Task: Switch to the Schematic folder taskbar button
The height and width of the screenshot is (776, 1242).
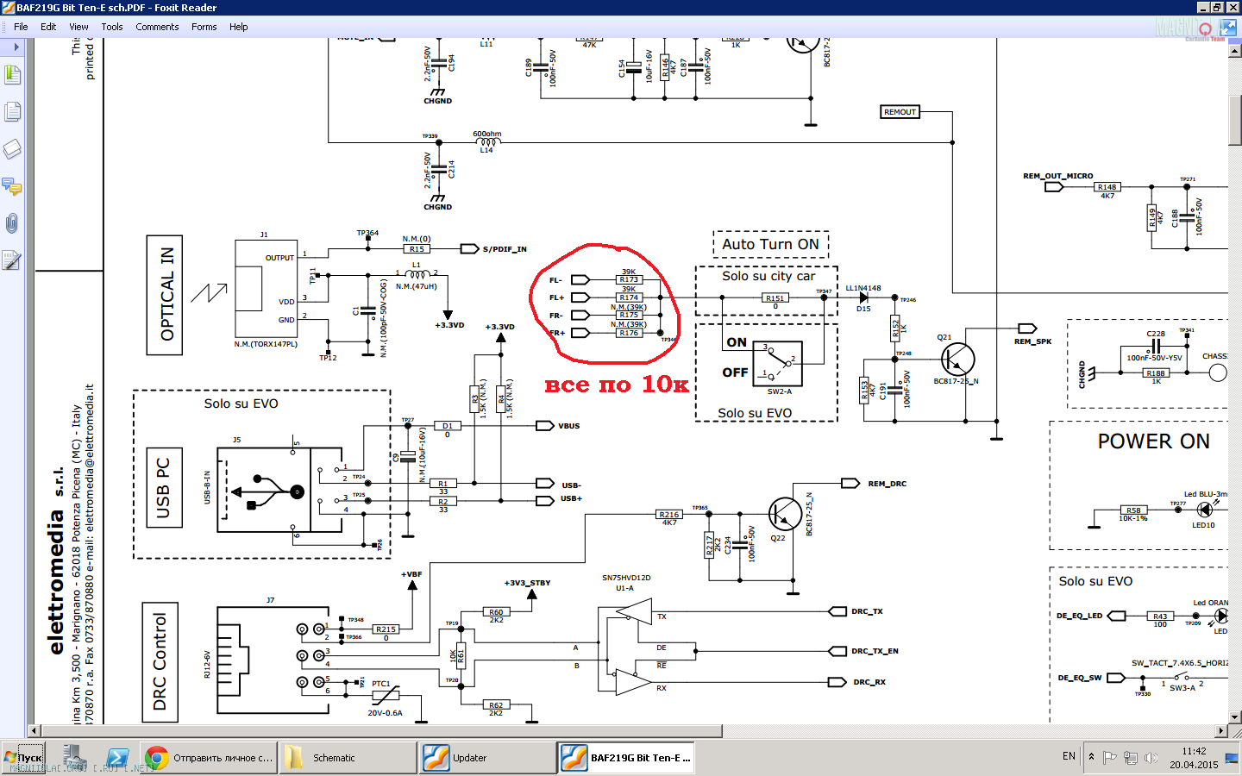Action: (x=348, y=758)
